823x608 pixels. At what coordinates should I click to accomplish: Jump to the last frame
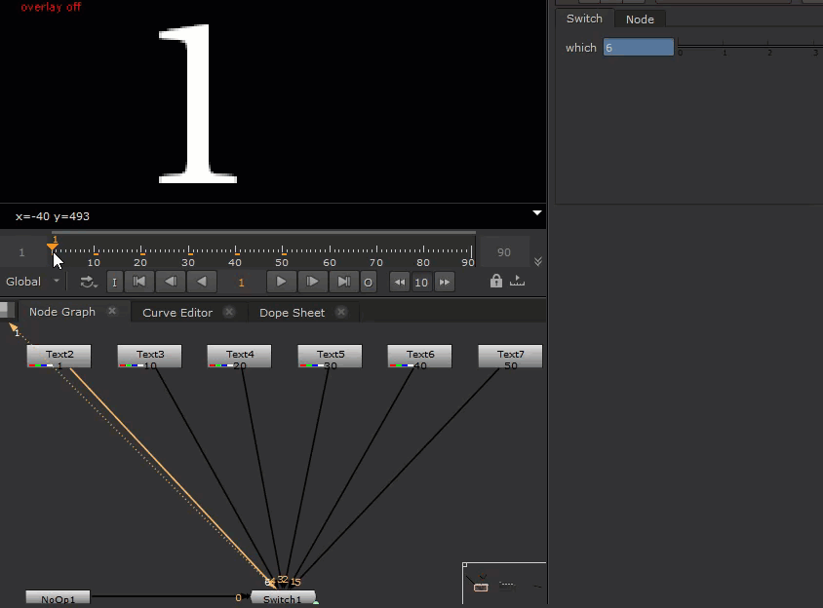tap(343, 282)
